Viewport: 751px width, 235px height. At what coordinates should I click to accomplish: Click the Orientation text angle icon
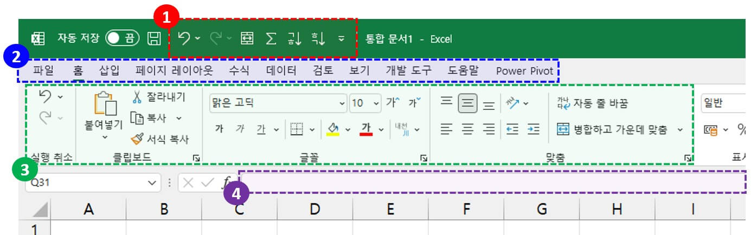[512, 102]
